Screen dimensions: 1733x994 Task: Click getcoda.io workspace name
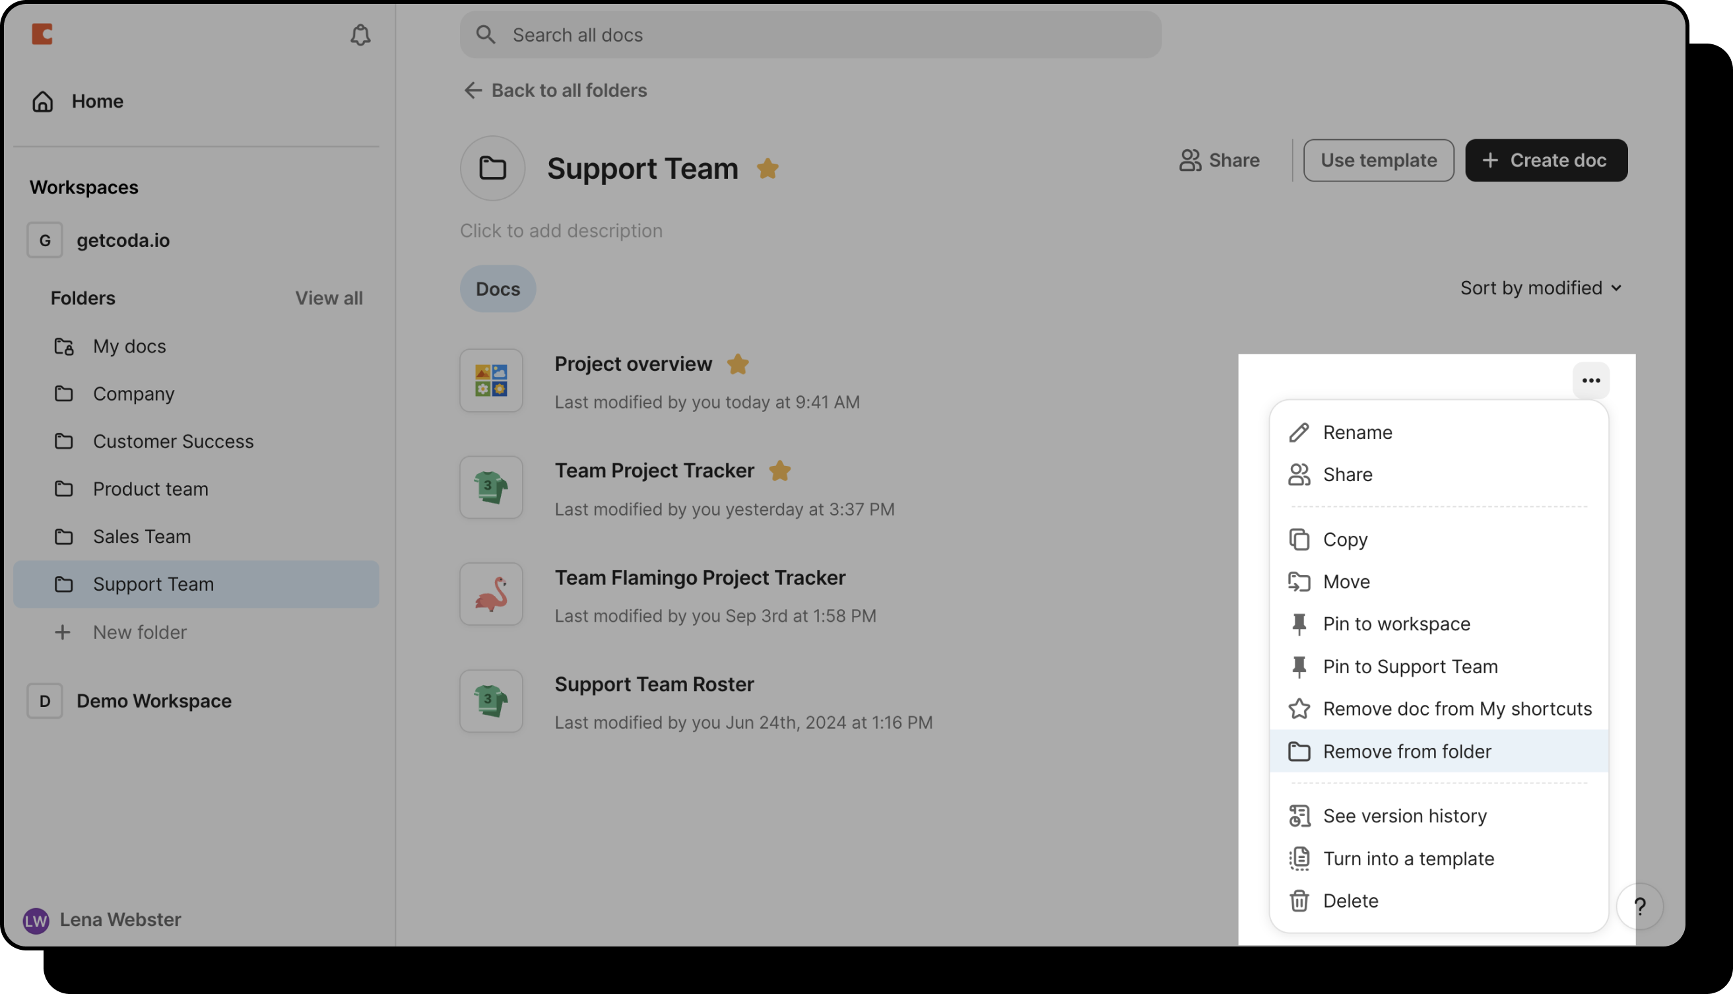[x=123, y=240]
